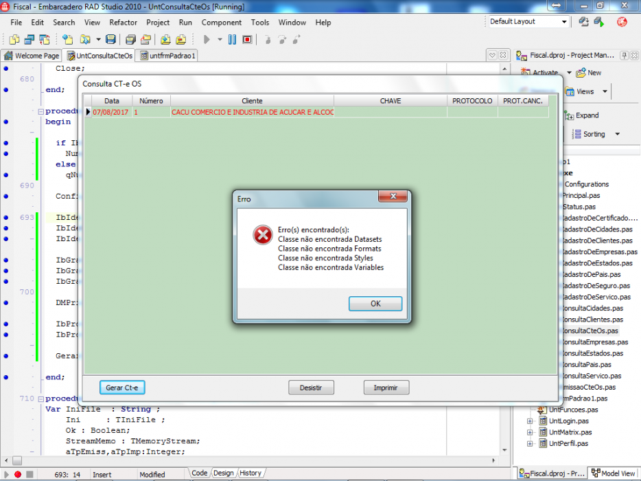The height and width of the screenshot is (481, 641).
Task: Click the Cliente column header
Action: tap(253, 101)
